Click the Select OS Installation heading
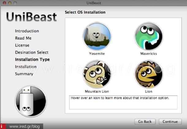Viewport: 187px width, 129px height. [85, 12]
